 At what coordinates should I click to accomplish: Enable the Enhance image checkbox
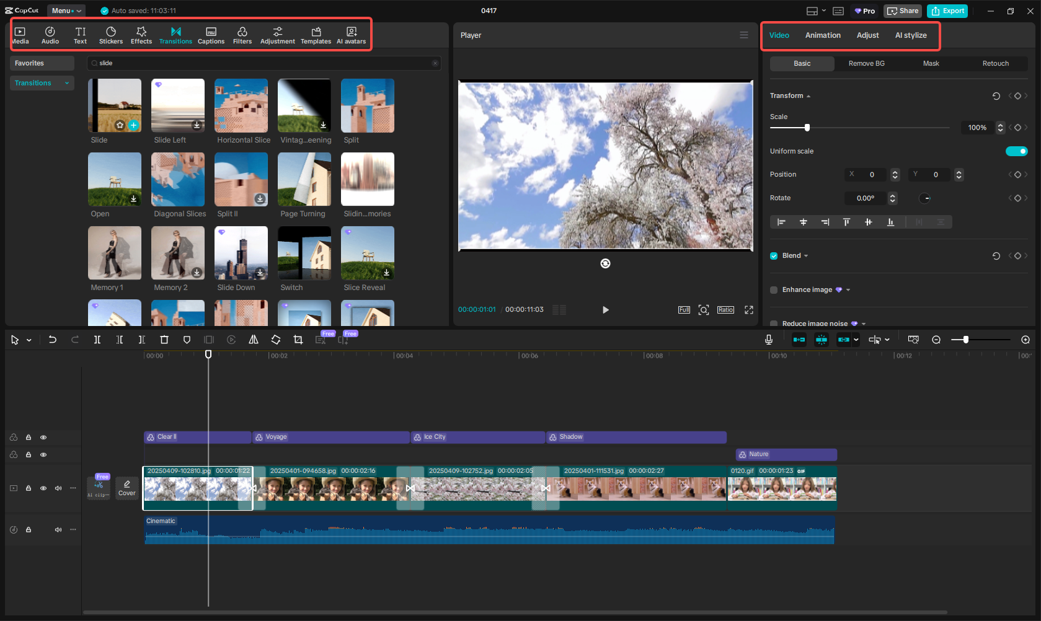774,290
